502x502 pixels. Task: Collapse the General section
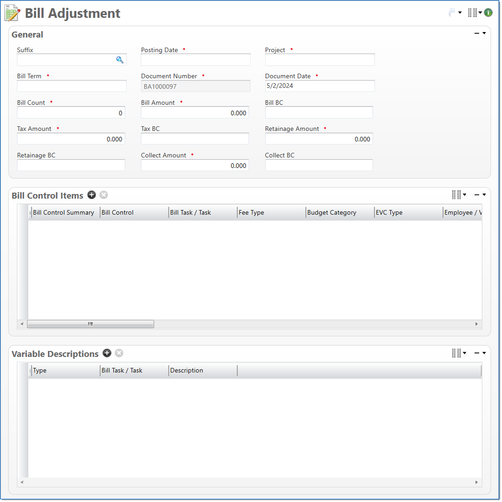(477, 33)
